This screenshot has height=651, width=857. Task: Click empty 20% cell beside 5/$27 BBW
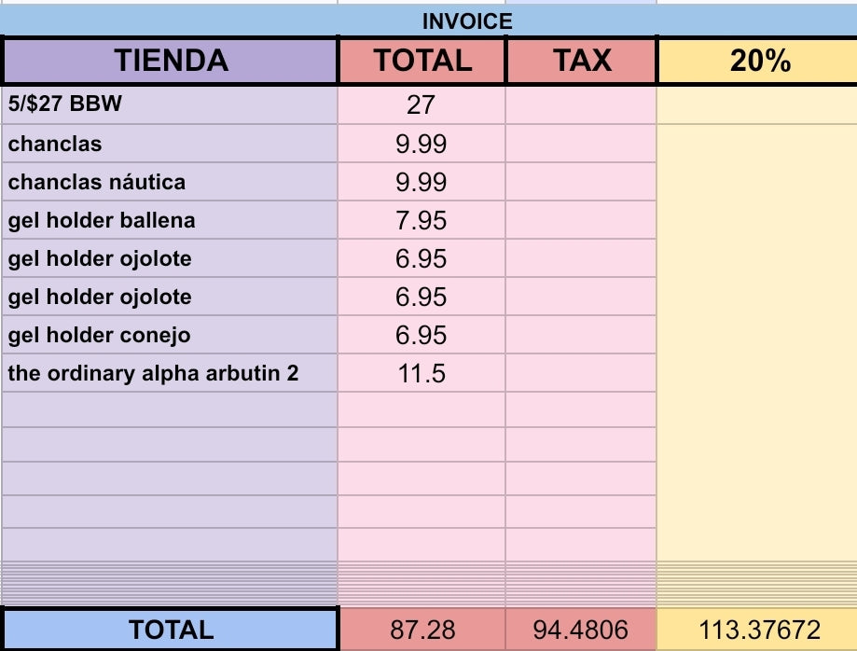pyautogui.click(x=757, y=104)
